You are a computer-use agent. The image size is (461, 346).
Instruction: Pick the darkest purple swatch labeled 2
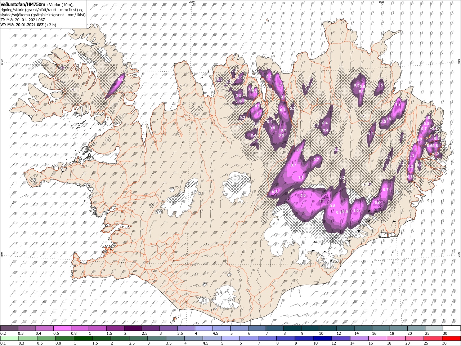133,328
